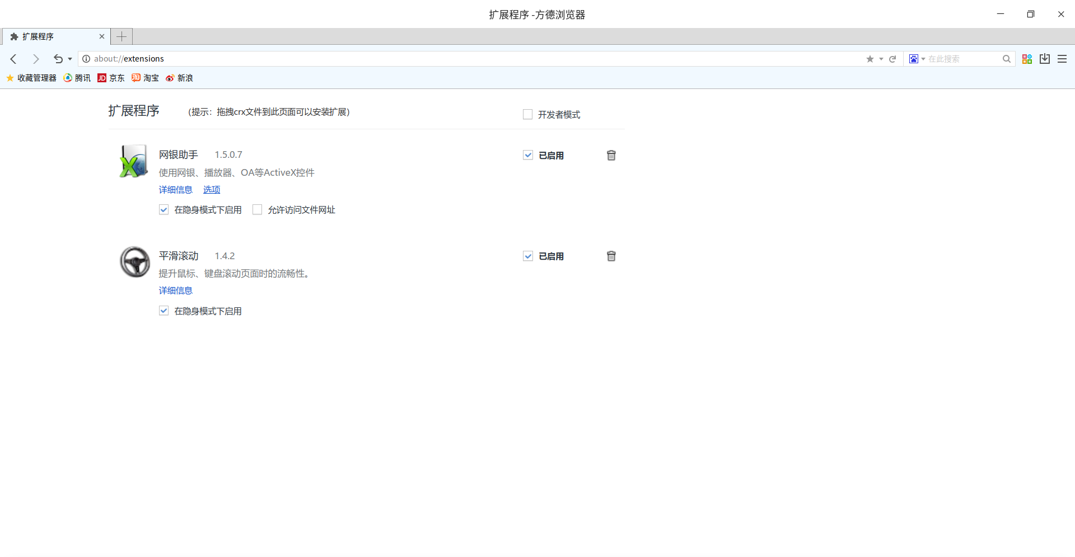The width and height of the screenshot is (1075, 557).
Task: Uncheck 已启用 for 网银助手
Action: [528, 155]
